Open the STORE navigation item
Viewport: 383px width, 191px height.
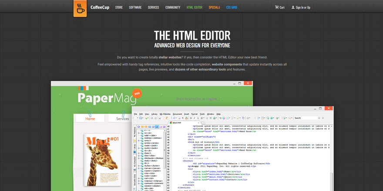point(119,7)
